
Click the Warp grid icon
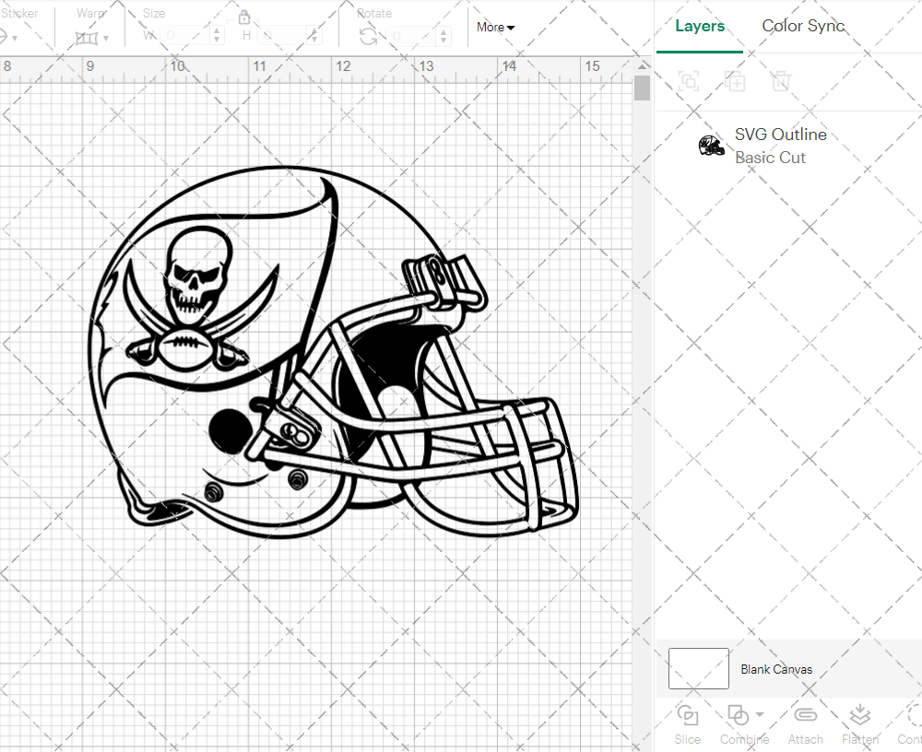point(87,37)
